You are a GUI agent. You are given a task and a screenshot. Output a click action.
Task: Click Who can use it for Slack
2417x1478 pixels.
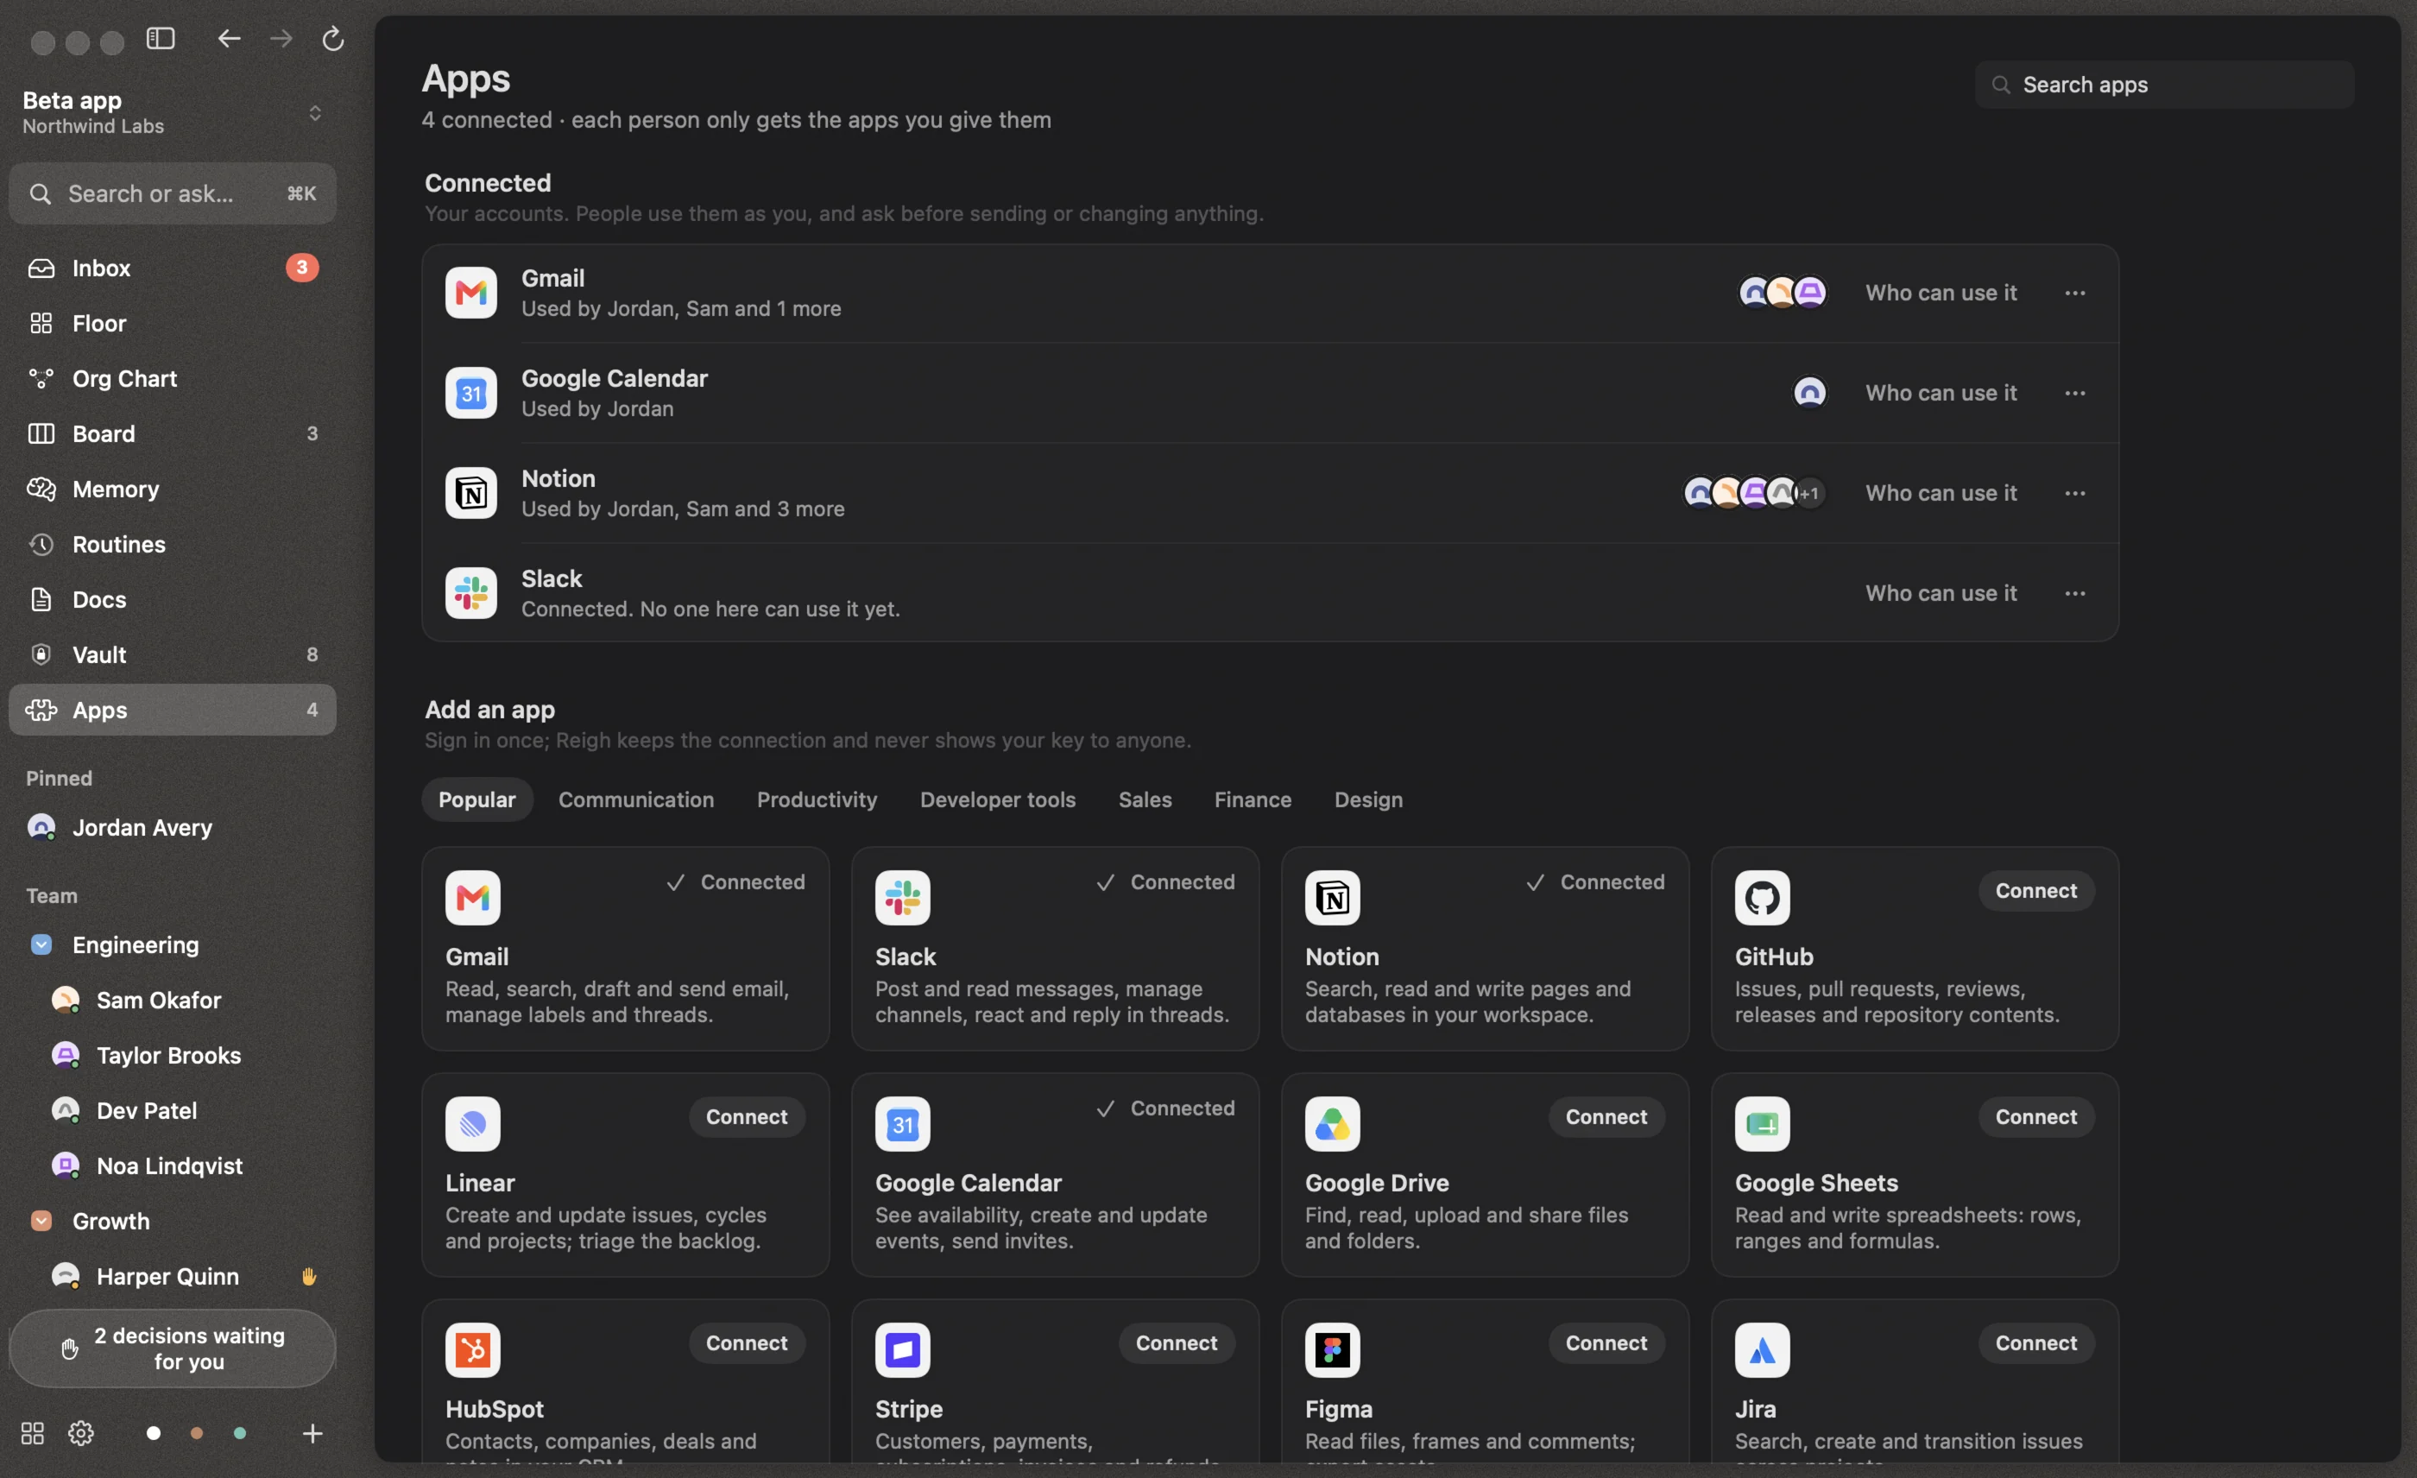[1941, 592]
